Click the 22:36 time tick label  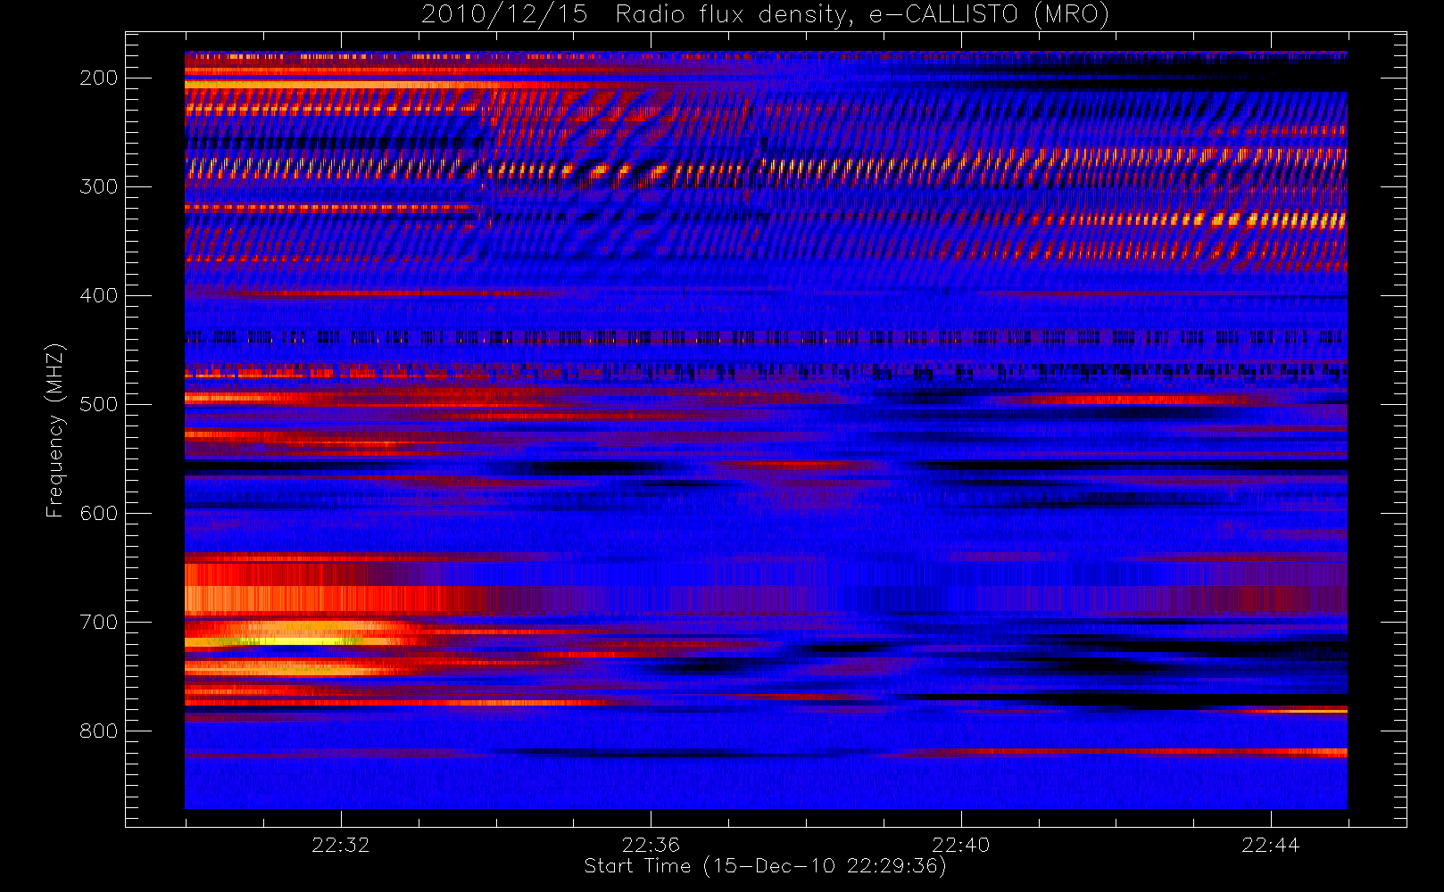pyautogui.click(x=651, y=845)
